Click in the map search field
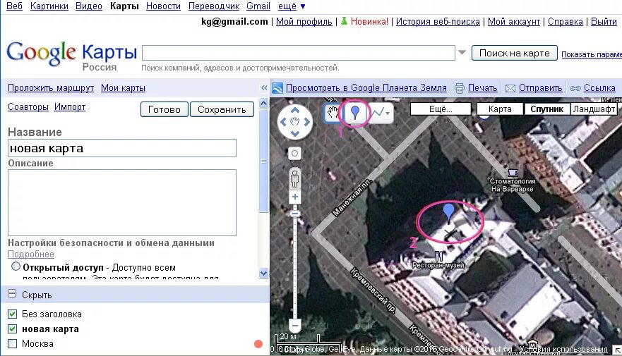The image size is (622, 356). [x=299, y=53]
